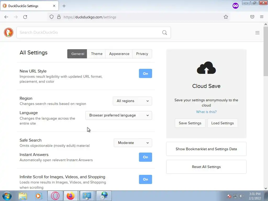Click the scrollbar down arrow

[266, 188]
